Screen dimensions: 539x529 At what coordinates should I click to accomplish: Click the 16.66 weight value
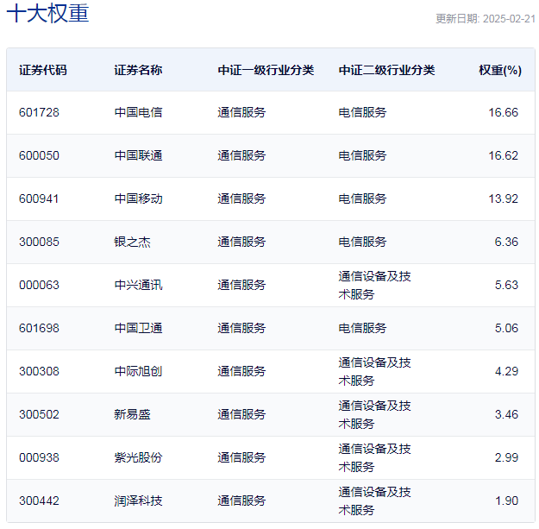(x=503, y=112)
